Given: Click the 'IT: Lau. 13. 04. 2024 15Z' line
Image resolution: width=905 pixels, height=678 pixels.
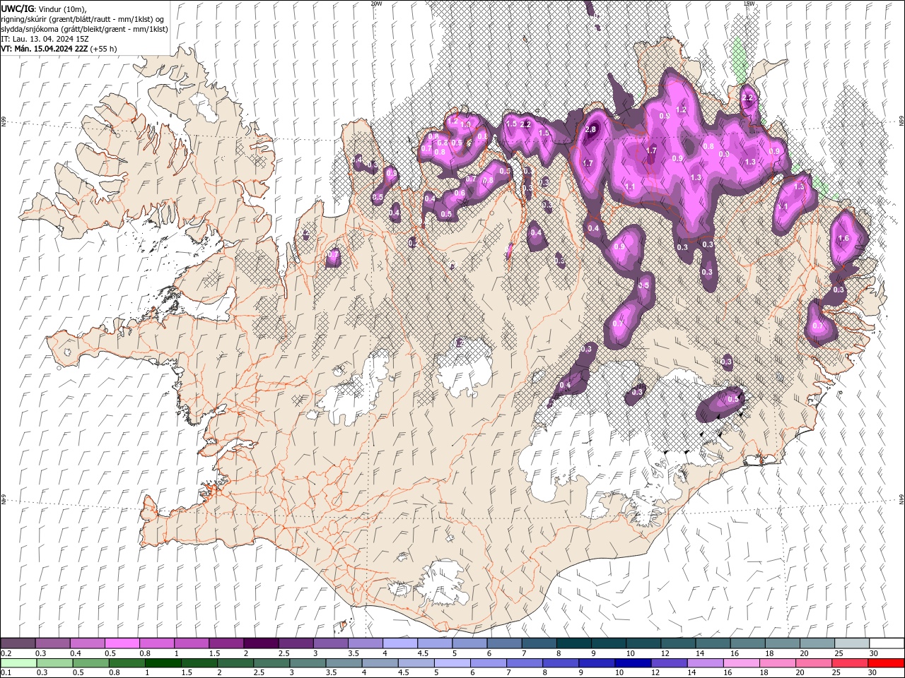Looking at the screenshot, I should (45, 39).
